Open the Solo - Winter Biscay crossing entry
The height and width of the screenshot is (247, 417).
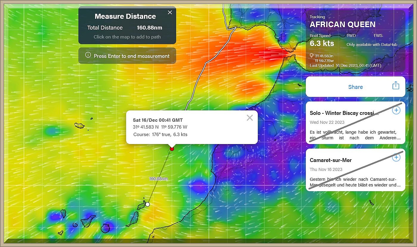click(x=344, y=113)
